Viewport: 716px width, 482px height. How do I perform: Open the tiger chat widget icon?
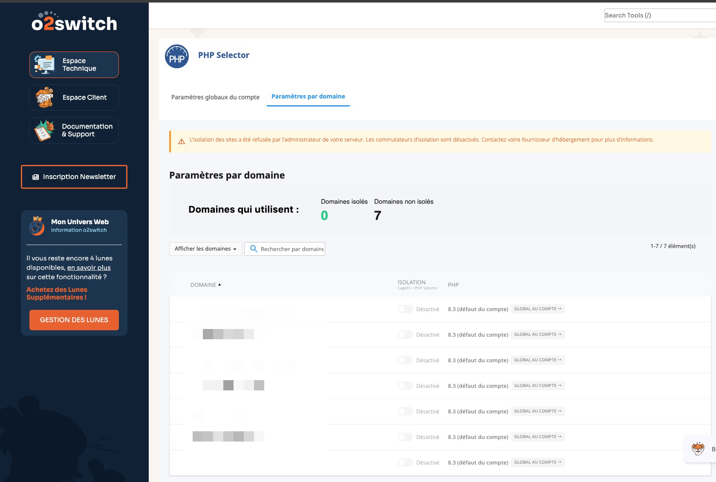coord(698,449)
